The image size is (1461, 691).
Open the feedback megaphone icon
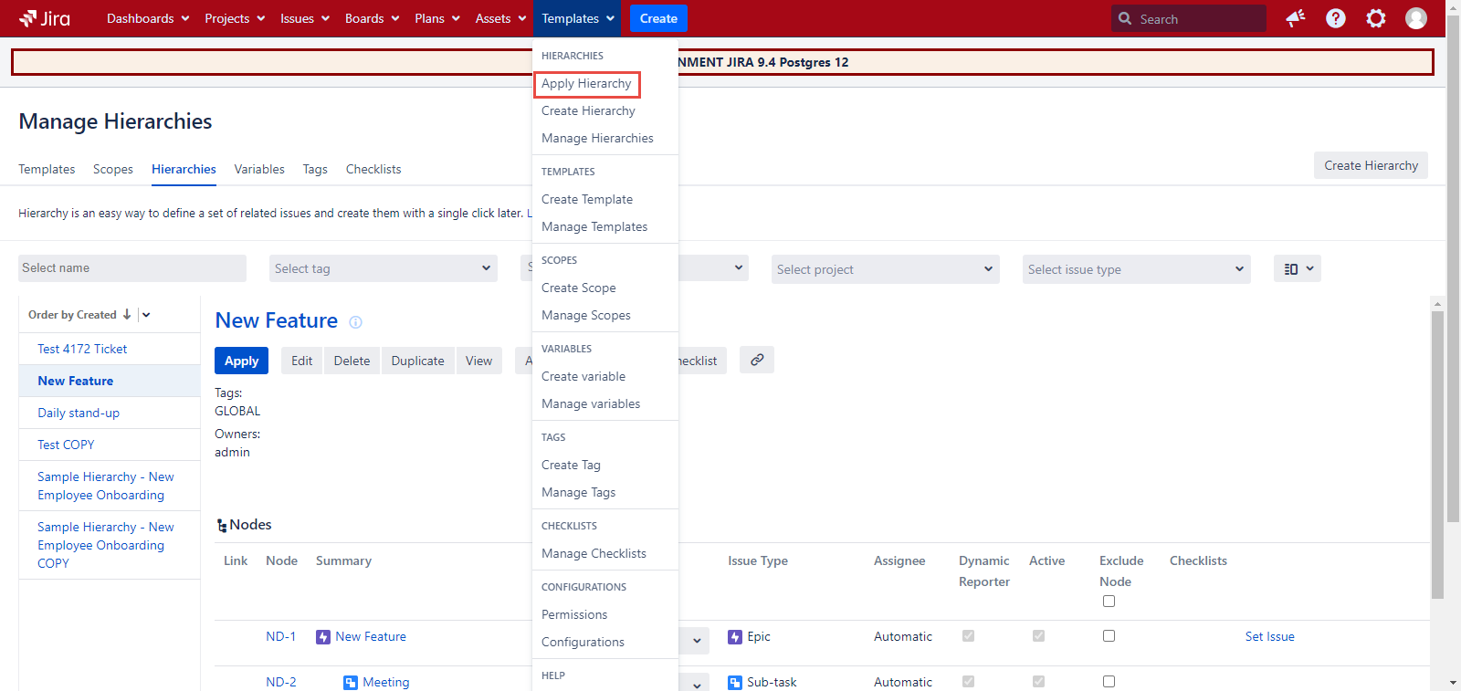click(x=1295, y=18)
